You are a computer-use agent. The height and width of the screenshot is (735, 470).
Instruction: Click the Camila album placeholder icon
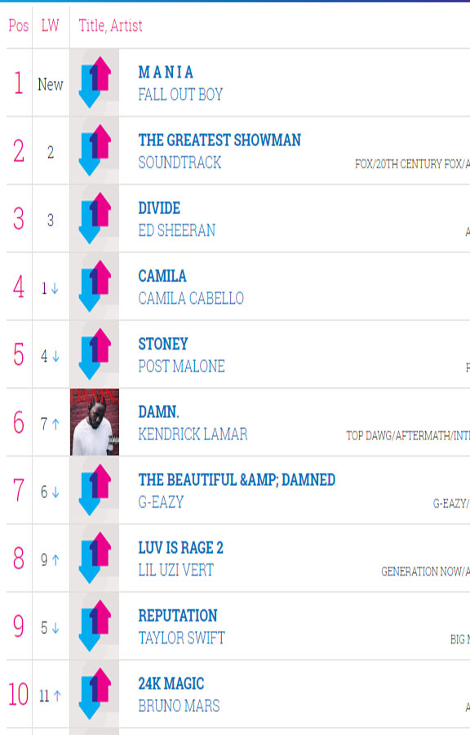[x=95, y=286]
